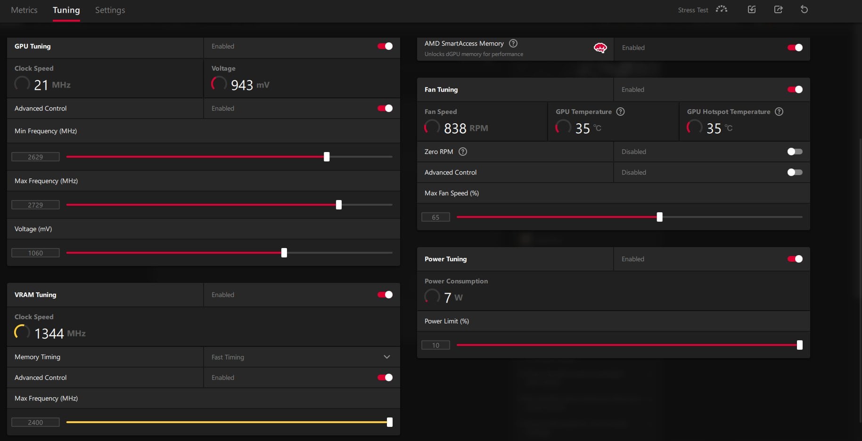Disable the VRAM Tuning toggle
Viewport: 862px width, 441px height.
click(x=385, y=295)
